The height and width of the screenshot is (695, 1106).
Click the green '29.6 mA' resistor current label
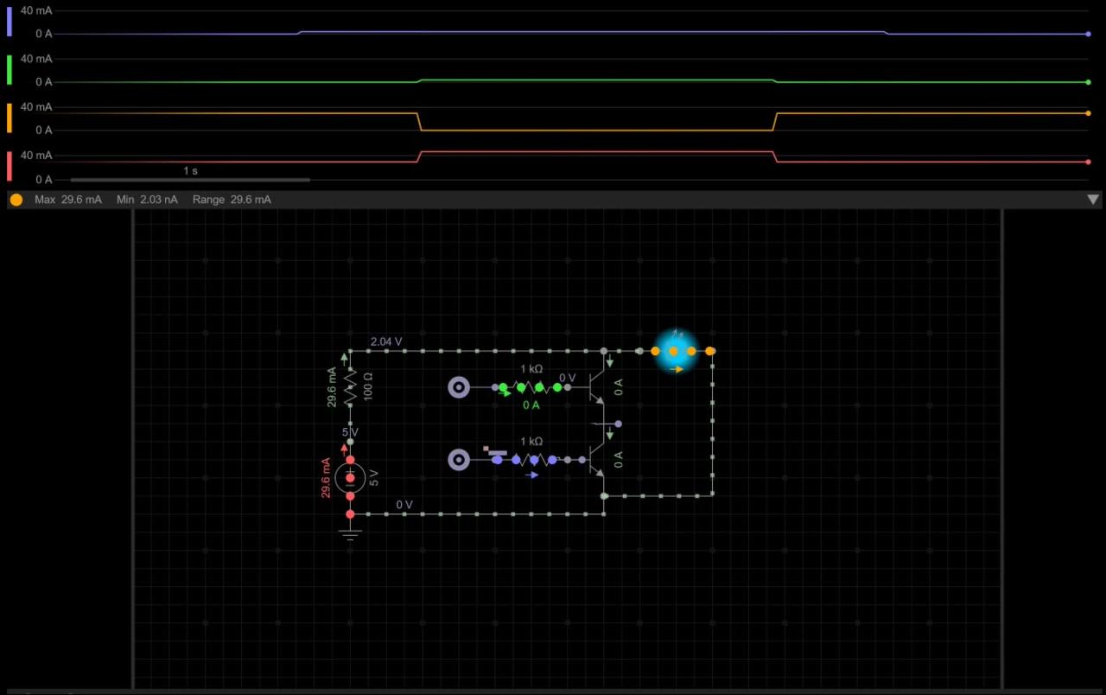click(332, 387)
